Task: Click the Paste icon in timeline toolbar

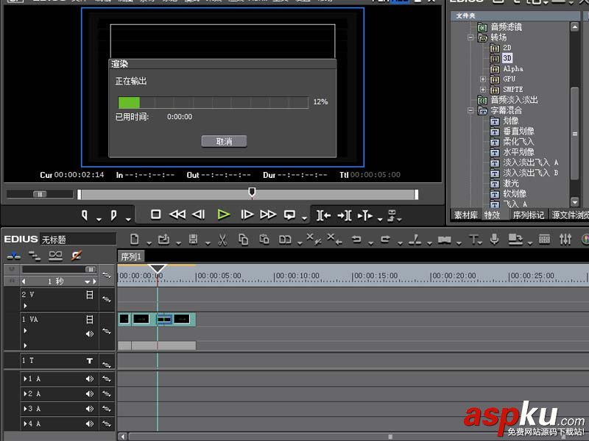Action: (264, 240)
